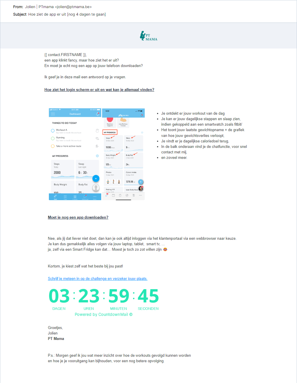Tap blue plus button over Sleep card
Image resolution: width=297 pixels, height=383 pixels.
(96, 179)
